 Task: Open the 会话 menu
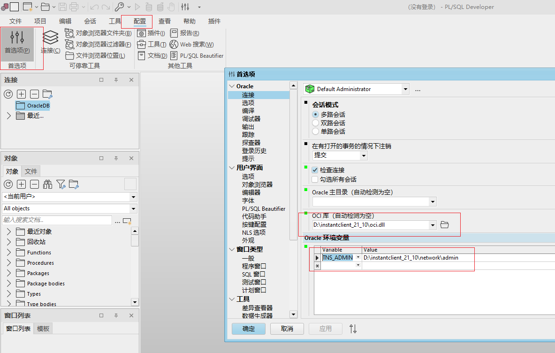coord(90,21)
